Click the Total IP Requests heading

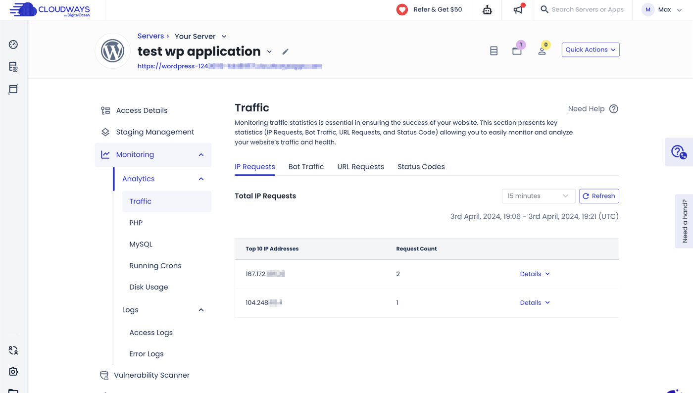pos(265,196)
